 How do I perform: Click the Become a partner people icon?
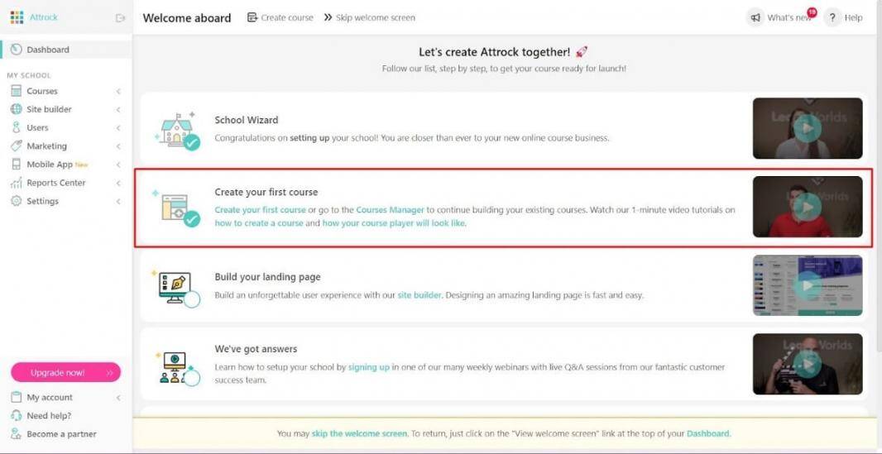coord(17,434)
